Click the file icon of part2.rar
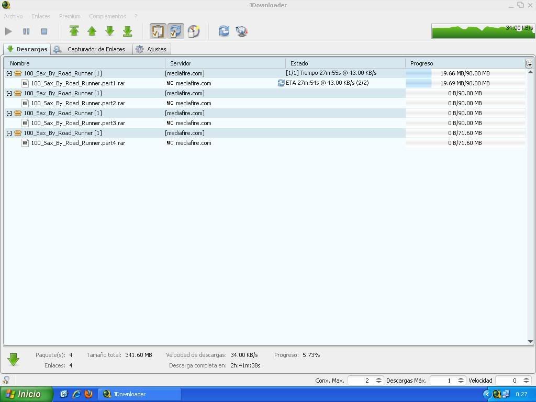Viewport: 536px width, 402px height. tap(25, 103)
